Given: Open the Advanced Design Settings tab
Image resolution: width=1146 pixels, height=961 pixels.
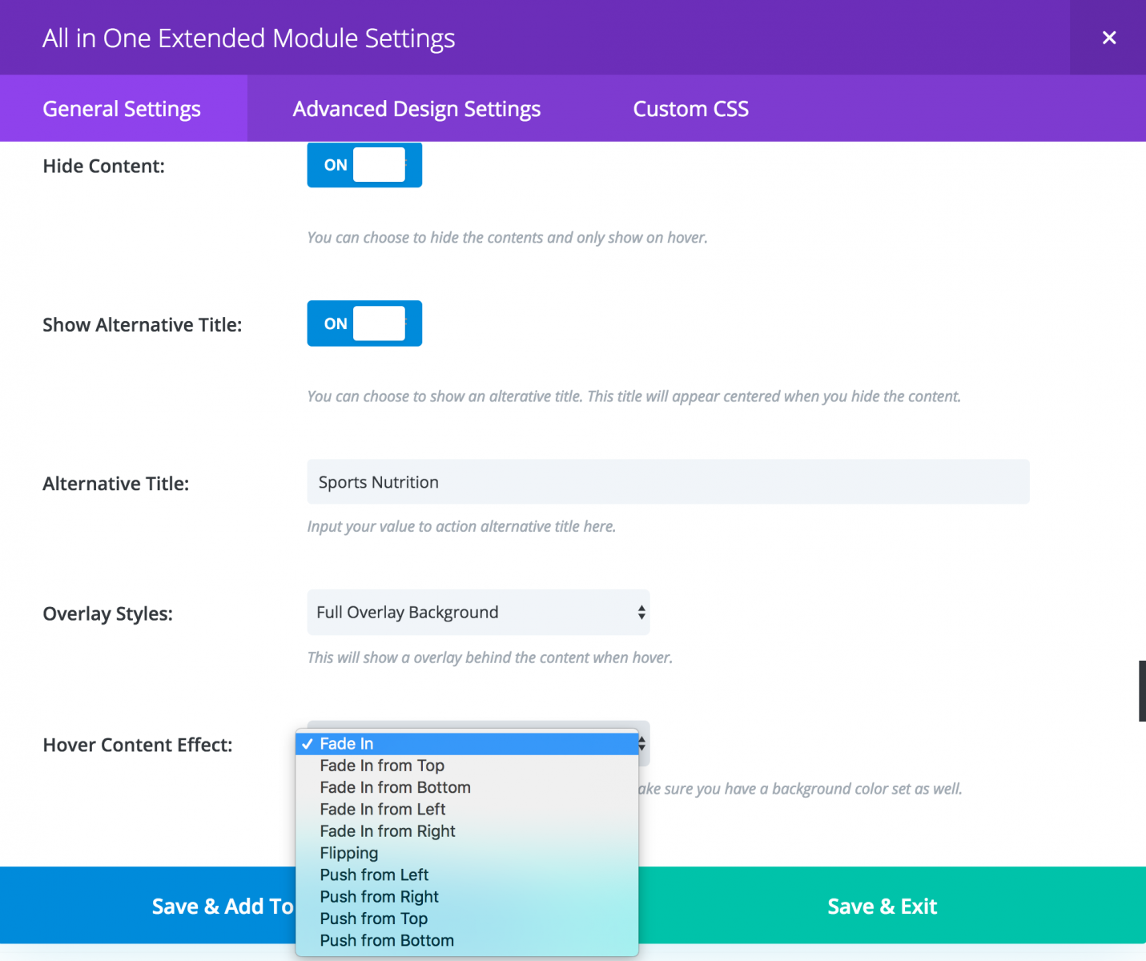Looking at the screenshot, I should (416, 108).
